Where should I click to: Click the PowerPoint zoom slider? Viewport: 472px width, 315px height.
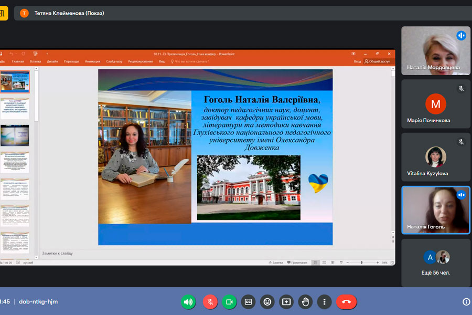click(x=361, y=262)
